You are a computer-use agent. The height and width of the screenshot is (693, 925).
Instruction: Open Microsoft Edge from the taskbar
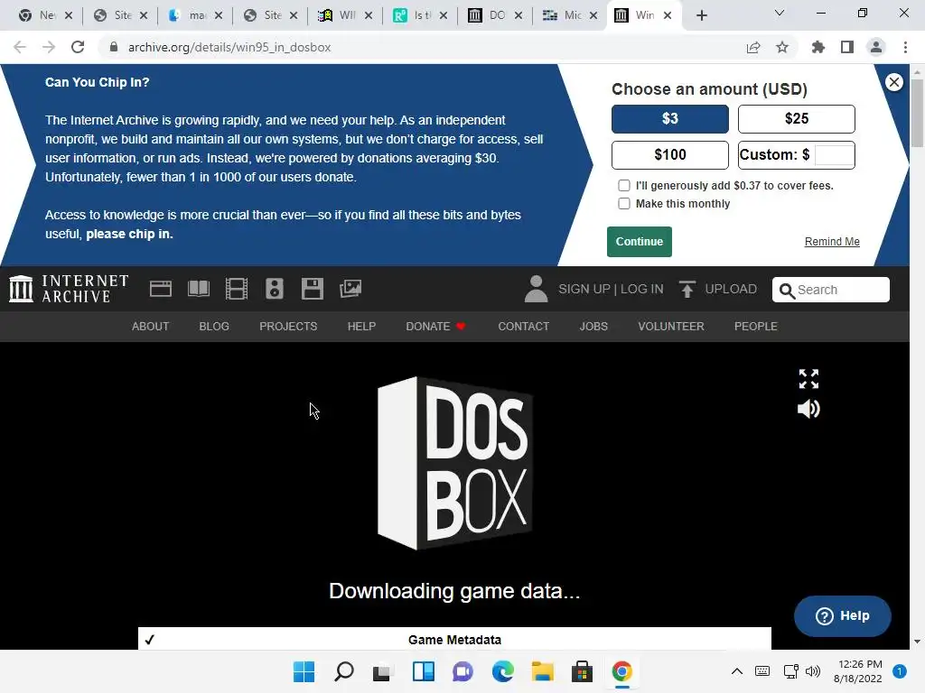tap(502, 671)
